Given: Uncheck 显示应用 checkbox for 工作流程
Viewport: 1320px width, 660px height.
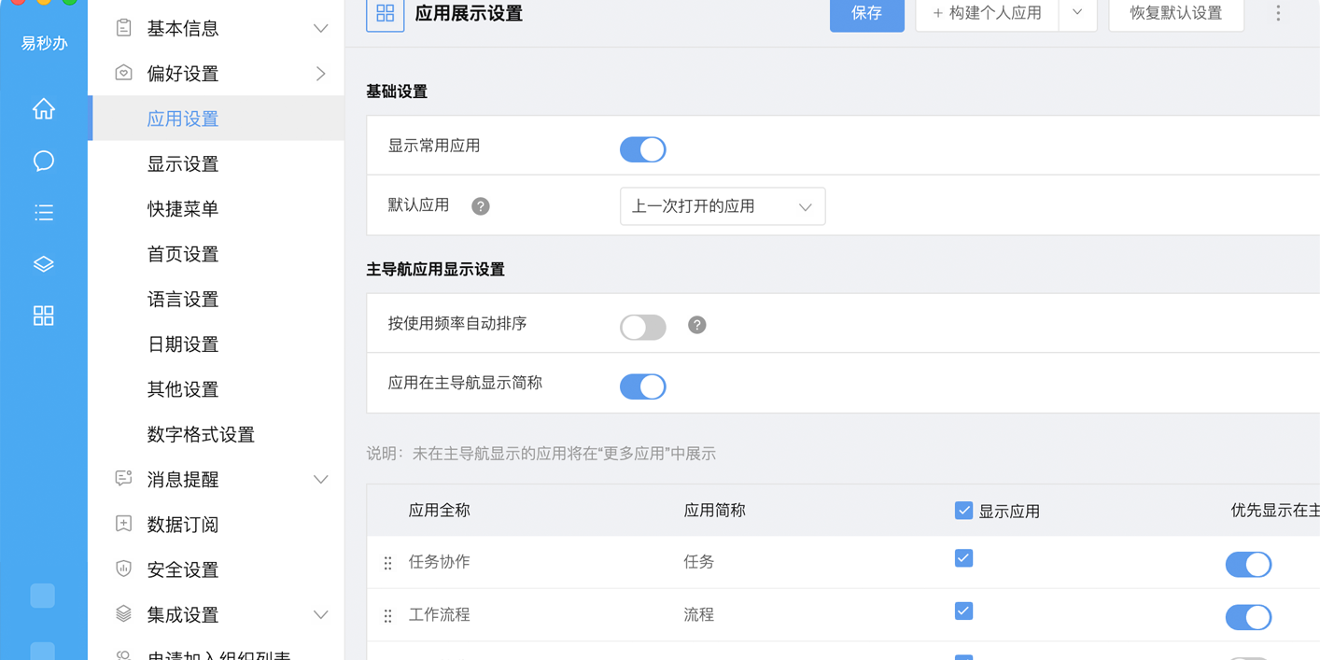Looking at the screenshot, I should 963,611.
